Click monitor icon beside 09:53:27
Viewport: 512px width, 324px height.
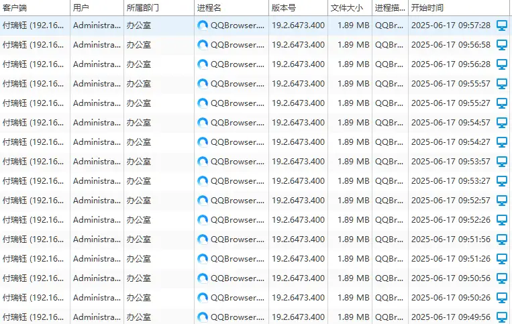click(x=501, y=181)
